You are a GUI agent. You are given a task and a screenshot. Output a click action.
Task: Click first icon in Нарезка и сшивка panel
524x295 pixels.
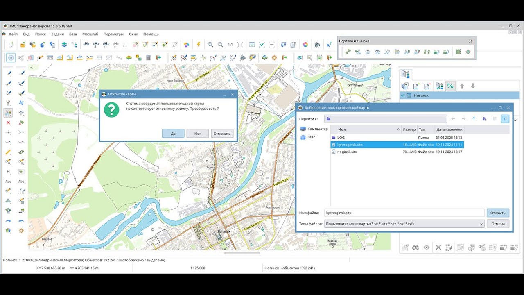pyautogui.click(x=348, y=52)
